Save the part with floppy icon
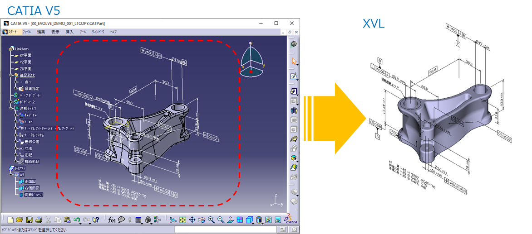The width and height of the screenshot is (532, 234). point(29,220)
